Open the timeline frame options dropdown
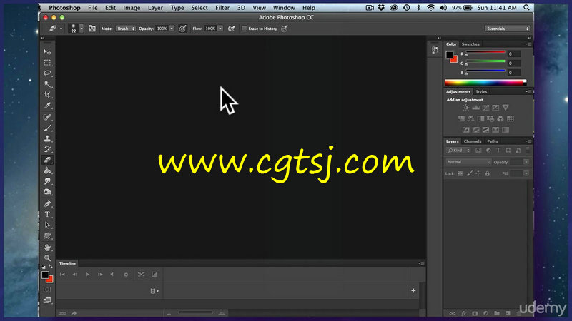572x321 pixels. [154, 291]
